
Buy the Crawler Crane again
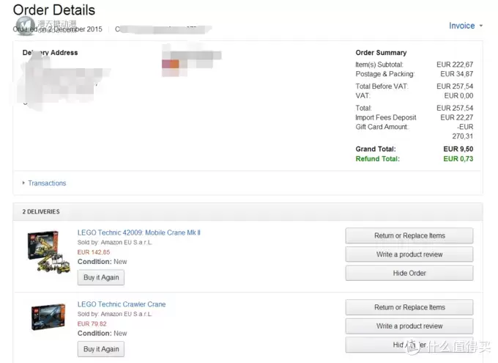point(101,349)
